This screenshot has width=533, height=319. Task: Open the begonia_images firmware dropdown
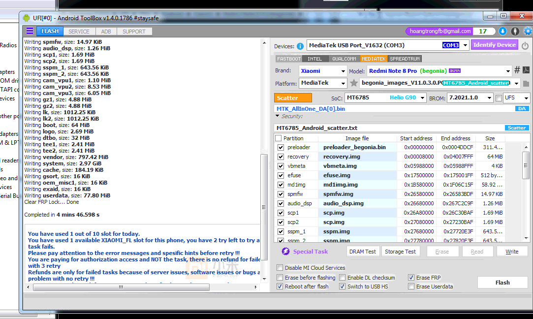coord(516,83)
